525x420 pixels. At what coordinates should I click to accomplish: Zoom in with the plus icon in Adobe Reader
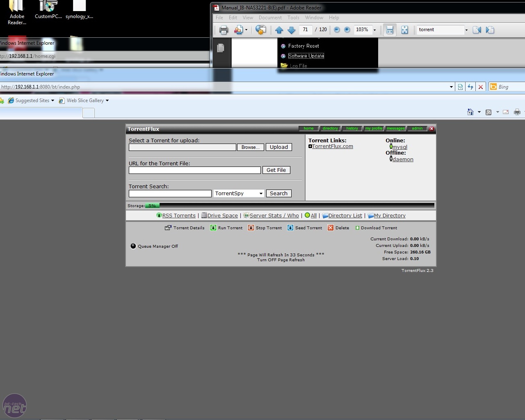pyautogui.click(x=347, y=30)
